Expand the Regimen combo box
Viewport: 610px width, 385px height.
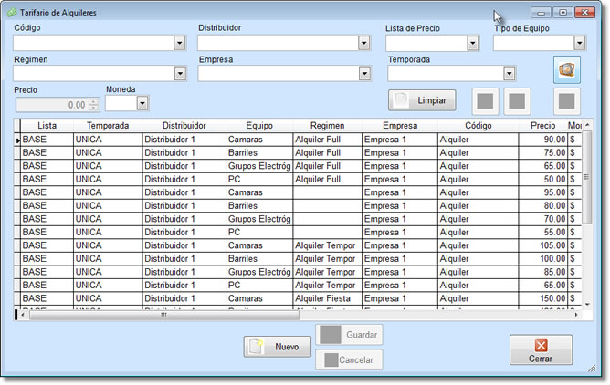click(179, 74)
